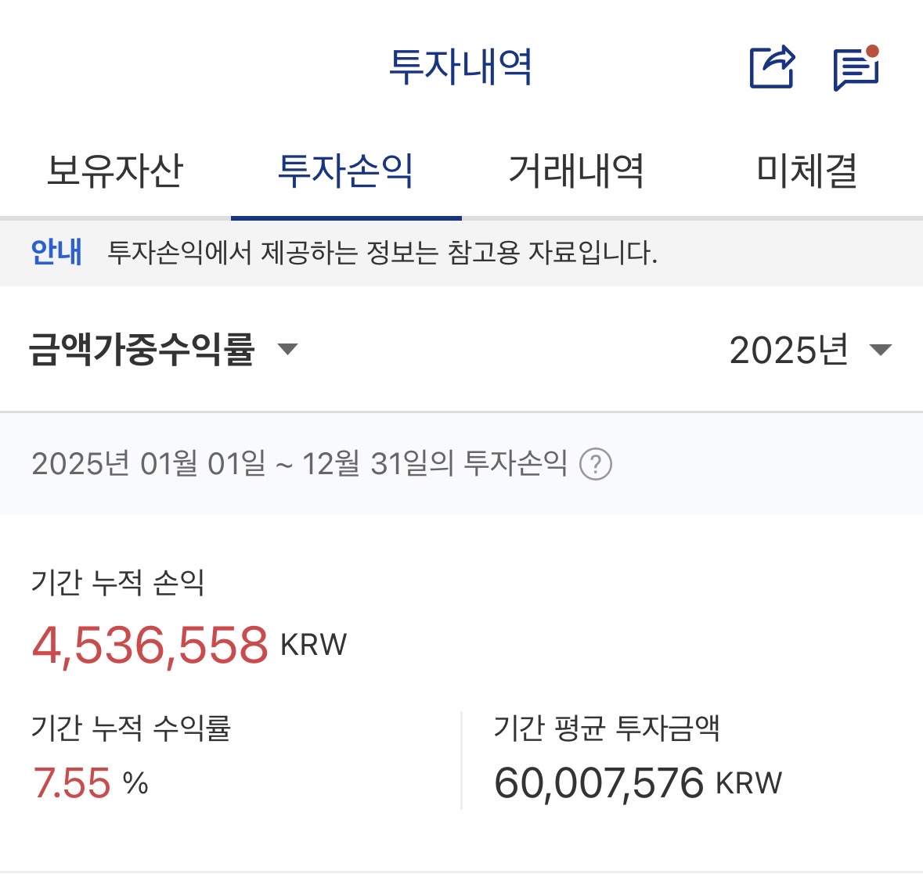This screenshot has height=874, width=923.
Task: Click the 기간 평균 투자금액 label
Action: (x=607, y=728)
